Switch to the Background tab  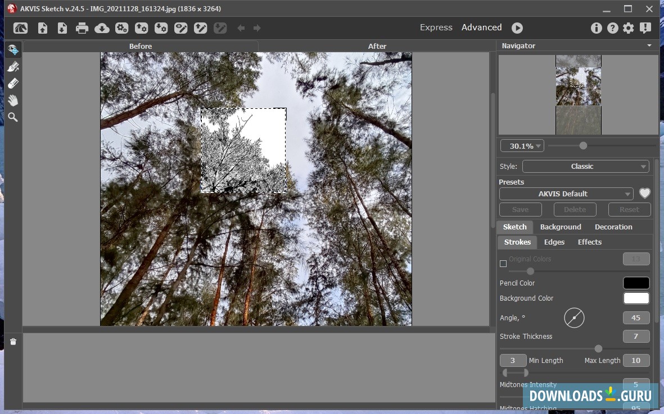560,227
